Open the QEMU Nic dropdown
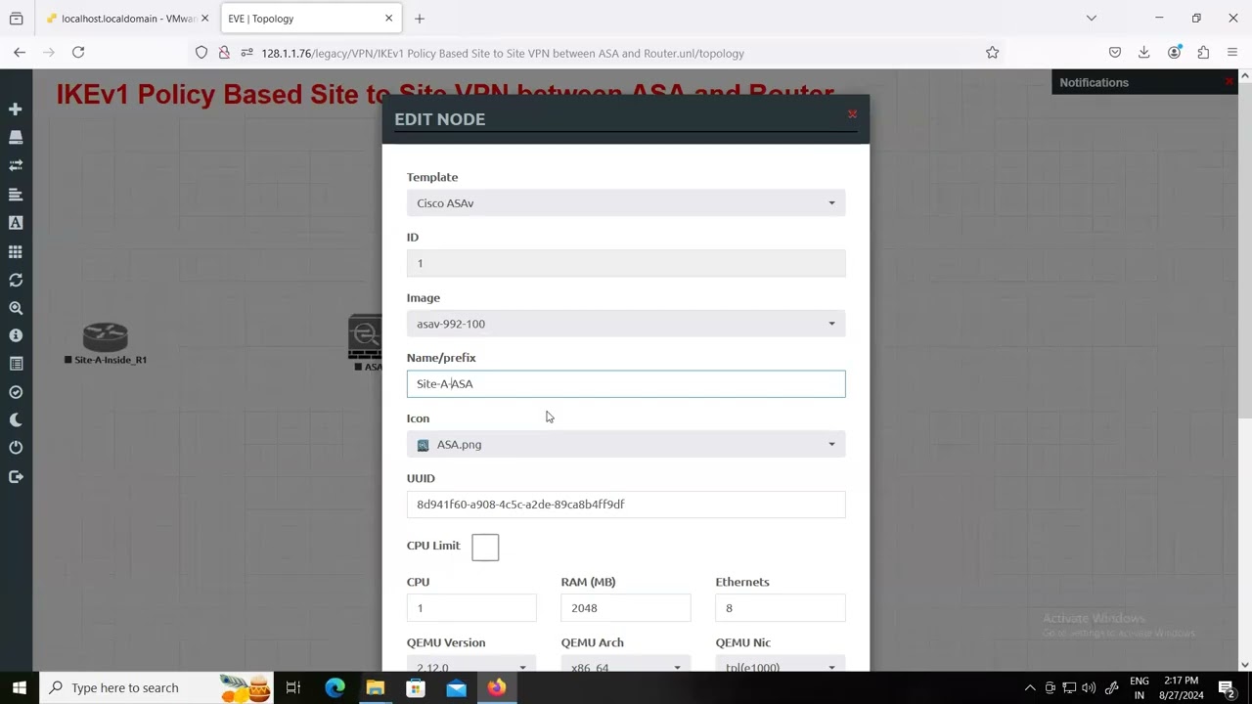 tap(781, 663)
